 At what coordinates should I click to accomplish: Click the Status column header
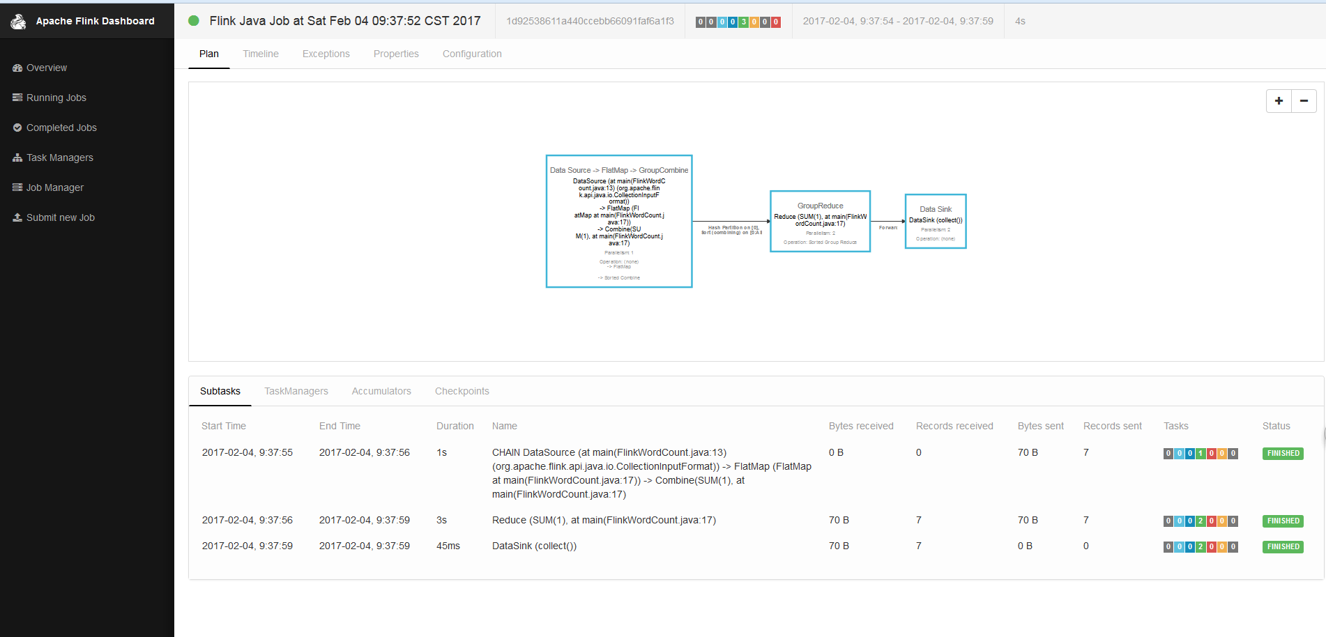pyautogui.click(x=1277, y=426)
